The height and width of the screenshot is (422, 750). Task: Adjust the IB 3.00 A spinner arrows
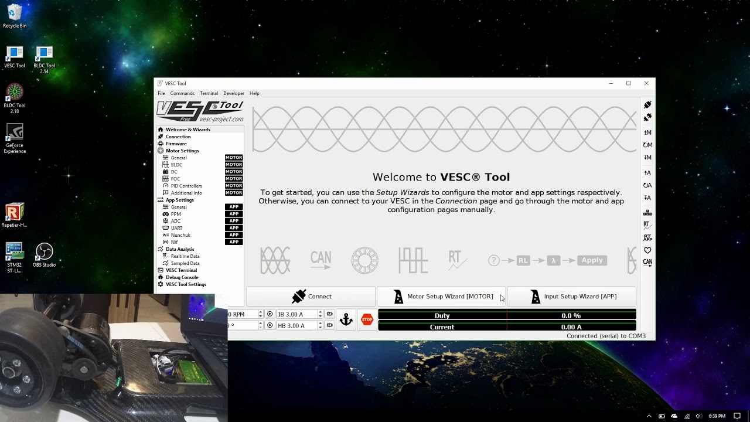[320, 314]
